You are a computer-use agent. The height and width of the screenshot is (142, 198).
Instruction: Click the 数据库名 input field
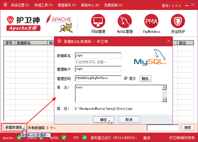[x=98, y=56]
